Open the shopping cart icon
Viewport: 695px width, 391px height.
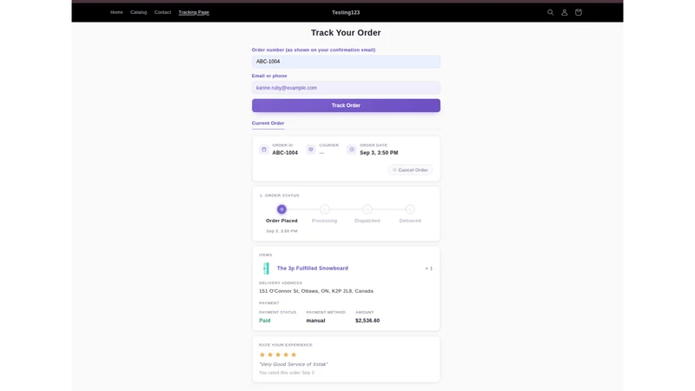[579, 12]
